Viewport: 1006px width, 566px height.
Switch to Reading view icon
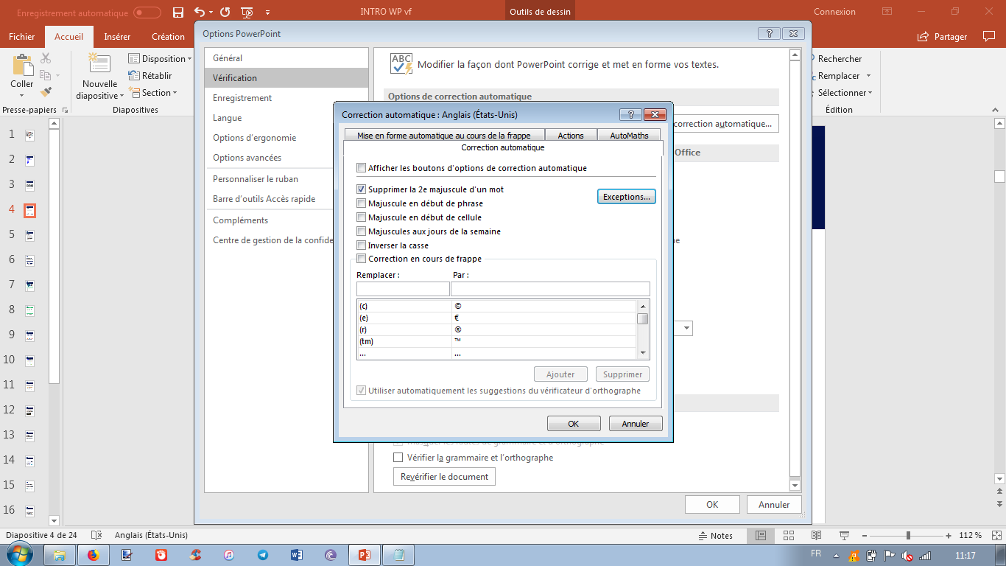click(x=816, y=535)
